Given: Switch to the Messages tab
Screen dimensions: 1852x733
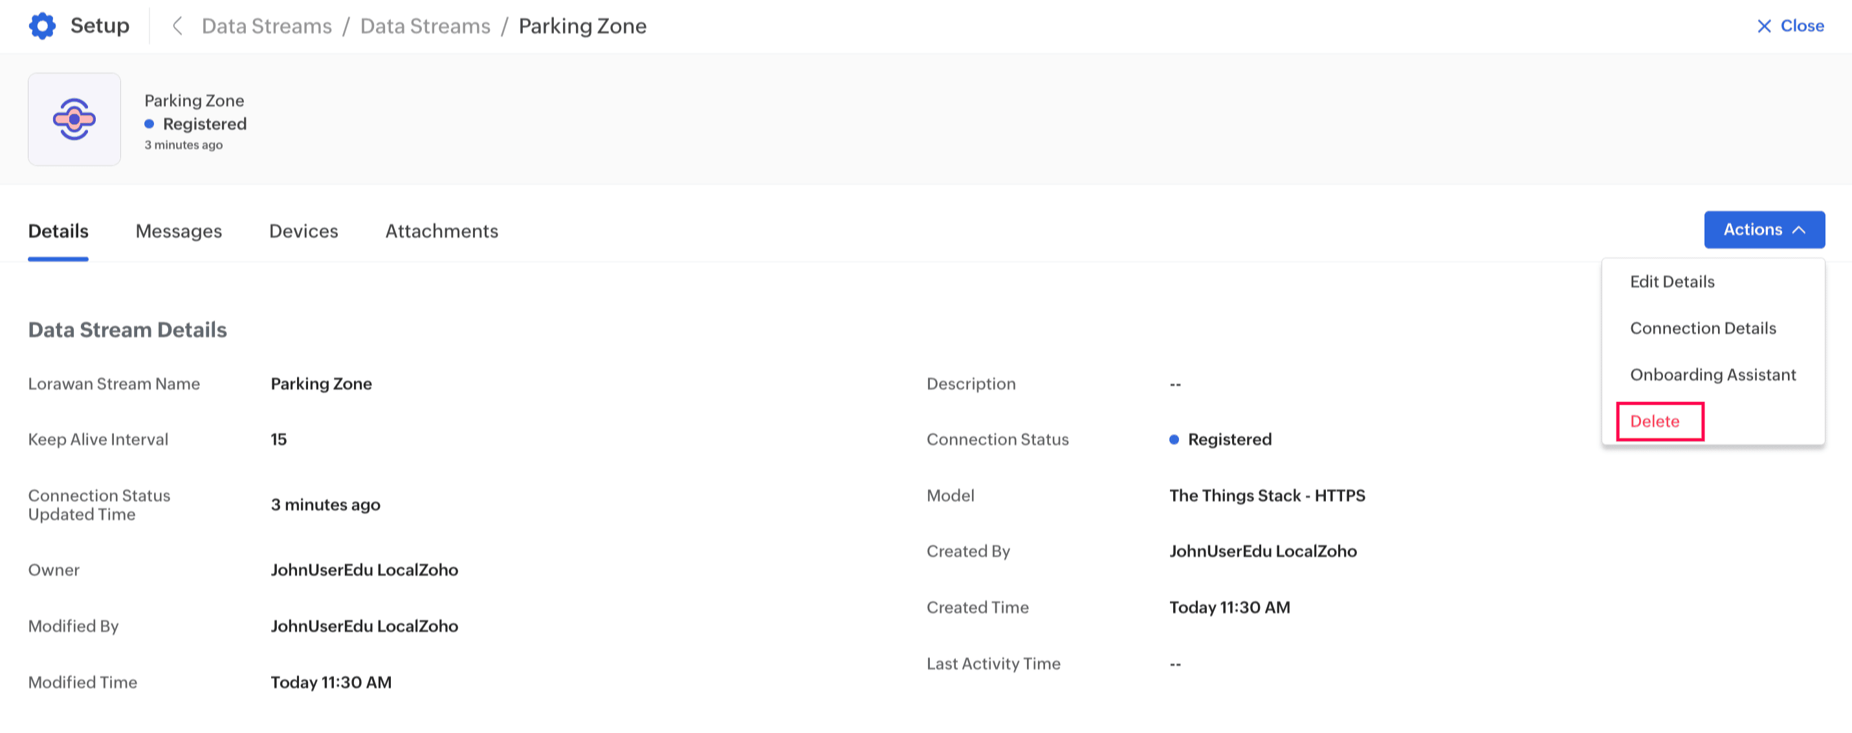Looking at the screenshot, I should tap(179, 231).
